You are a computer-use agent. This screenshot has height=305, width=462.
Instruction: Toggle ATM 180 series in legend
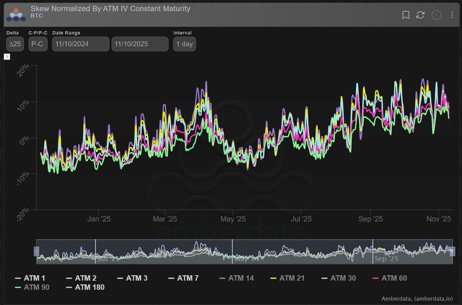pyautogui.click(x=85, y=287)
